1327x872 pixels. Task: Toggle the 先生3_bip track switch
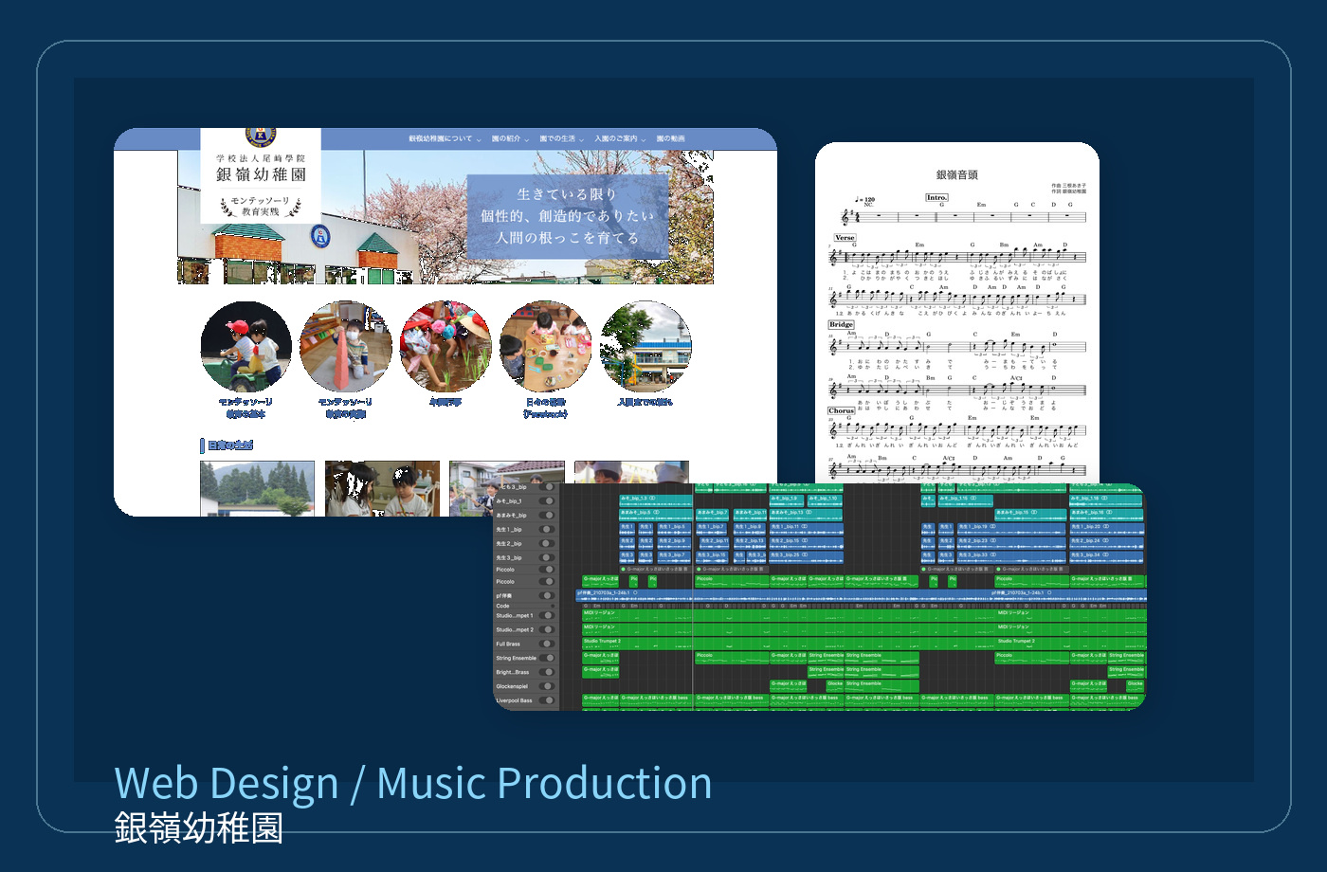pos(547,558)
